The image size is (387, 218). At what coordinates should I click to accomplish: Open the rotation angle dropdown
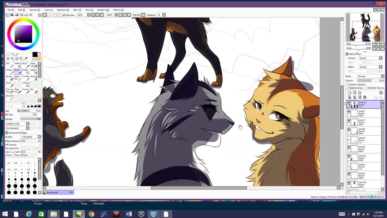pos(116,15)
